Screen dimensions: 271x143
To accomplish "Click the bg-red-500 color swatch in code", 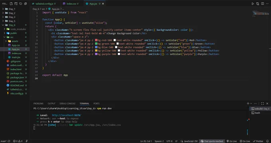I will tap(96, 40).
